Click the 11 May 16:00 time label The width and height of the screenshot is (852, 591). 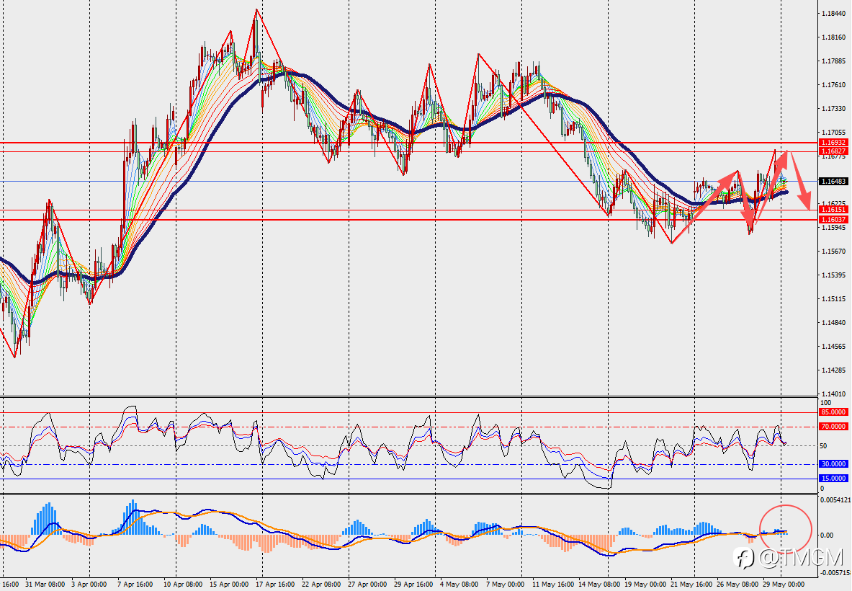[x=552, y=585]
